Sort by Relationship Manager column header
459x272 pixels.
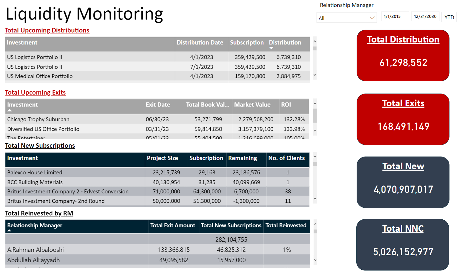coord(35,225)
